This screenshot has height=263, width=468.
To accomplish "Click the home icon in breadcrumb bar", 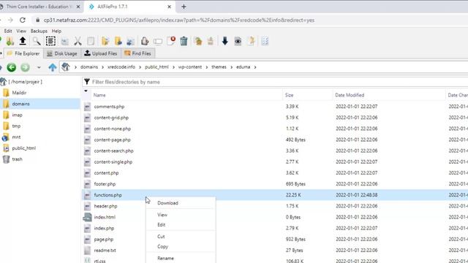I will click(66, 67).
